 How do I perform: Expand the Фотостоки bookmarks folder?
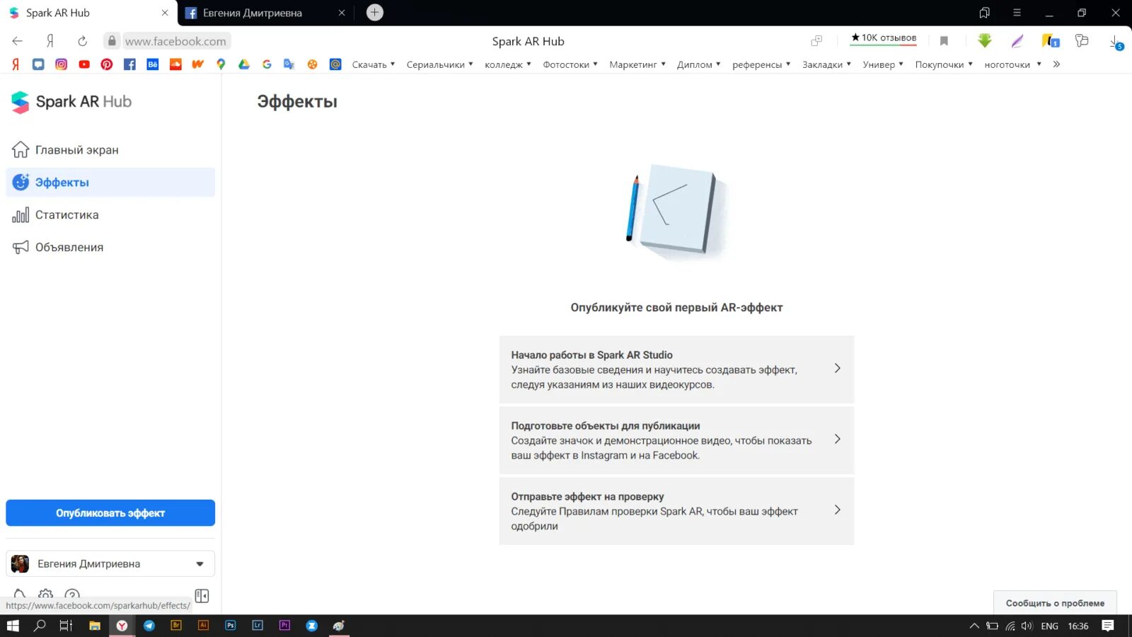[570, 64]
